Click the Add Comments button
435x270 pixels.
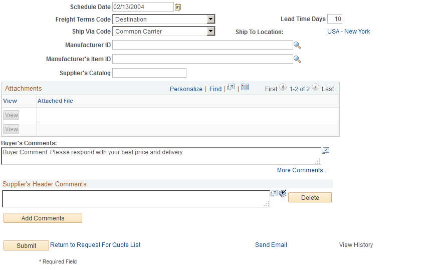point(43,218)
